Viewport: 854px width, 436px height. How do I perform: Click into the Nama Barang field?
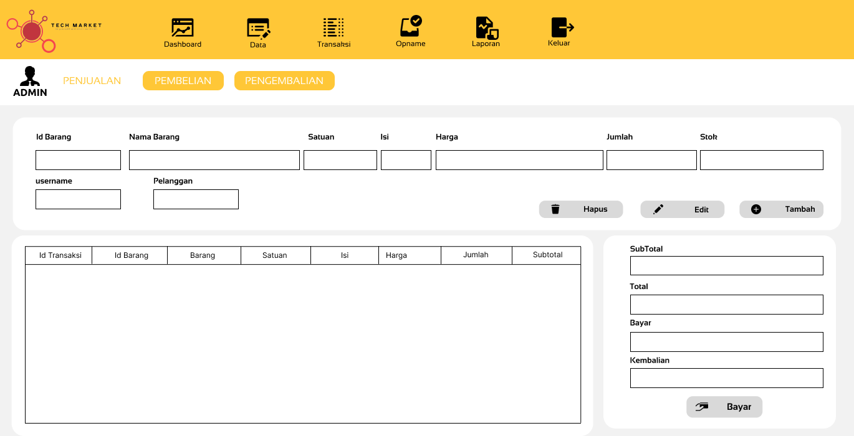(214, 160)
